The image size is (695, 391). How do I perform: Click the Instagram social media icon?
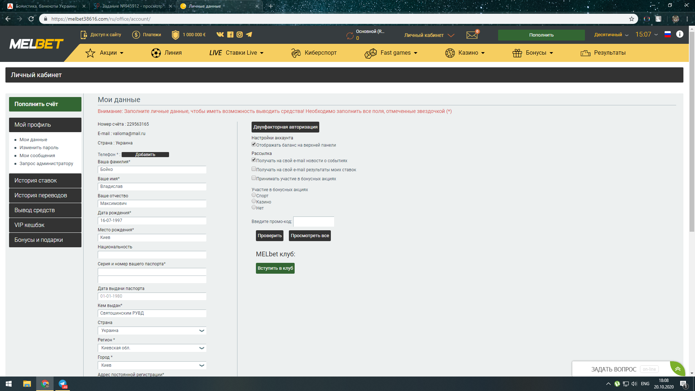click(239, 34)
